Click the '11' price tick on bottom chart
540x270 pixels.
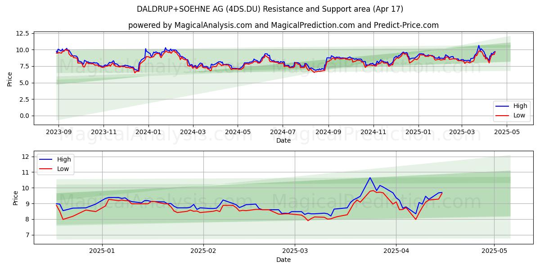(x=27, y=172)
